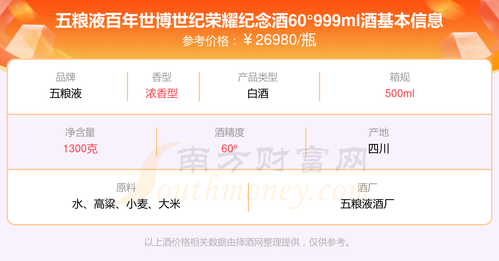Image resolution: width=499 pixels, height=261 pixels.
Task: Click the 产品类型 label
Action: click(258, 77)
